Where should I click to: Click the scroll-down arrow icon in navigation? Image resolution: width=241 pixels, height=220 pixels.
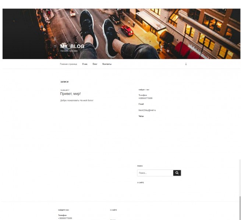pyautogui.click(x=186, y=64)
